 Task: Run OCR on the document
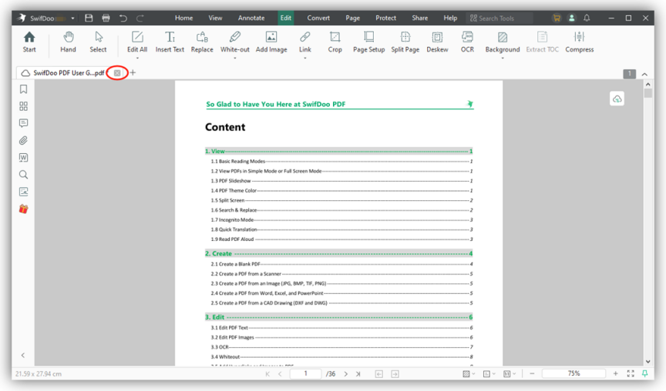[467, 42]
